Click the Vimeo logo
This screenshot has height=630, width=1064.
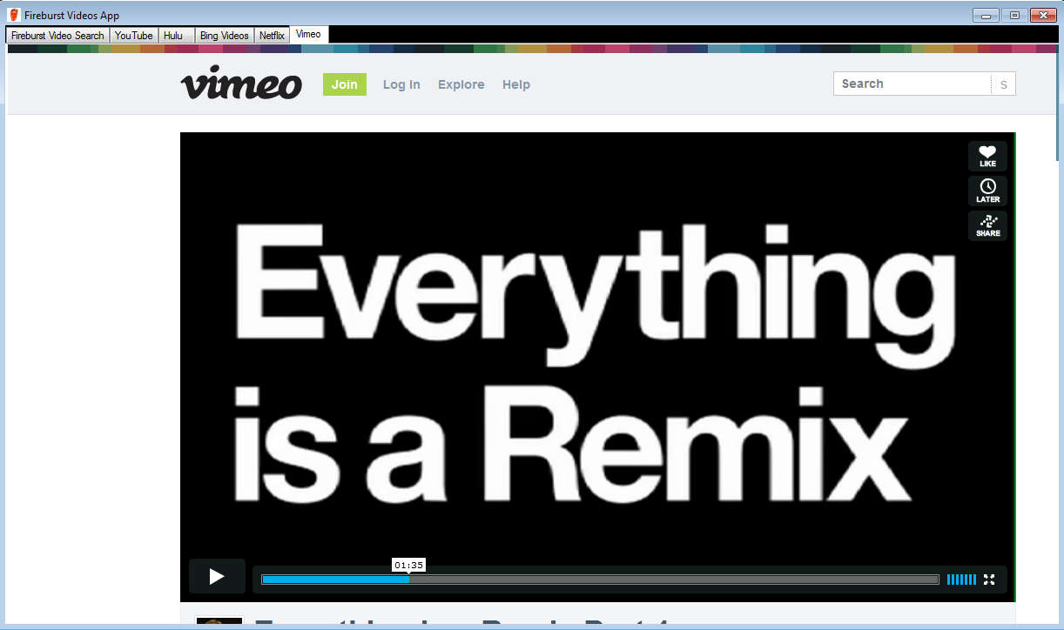tap(241, 84)
